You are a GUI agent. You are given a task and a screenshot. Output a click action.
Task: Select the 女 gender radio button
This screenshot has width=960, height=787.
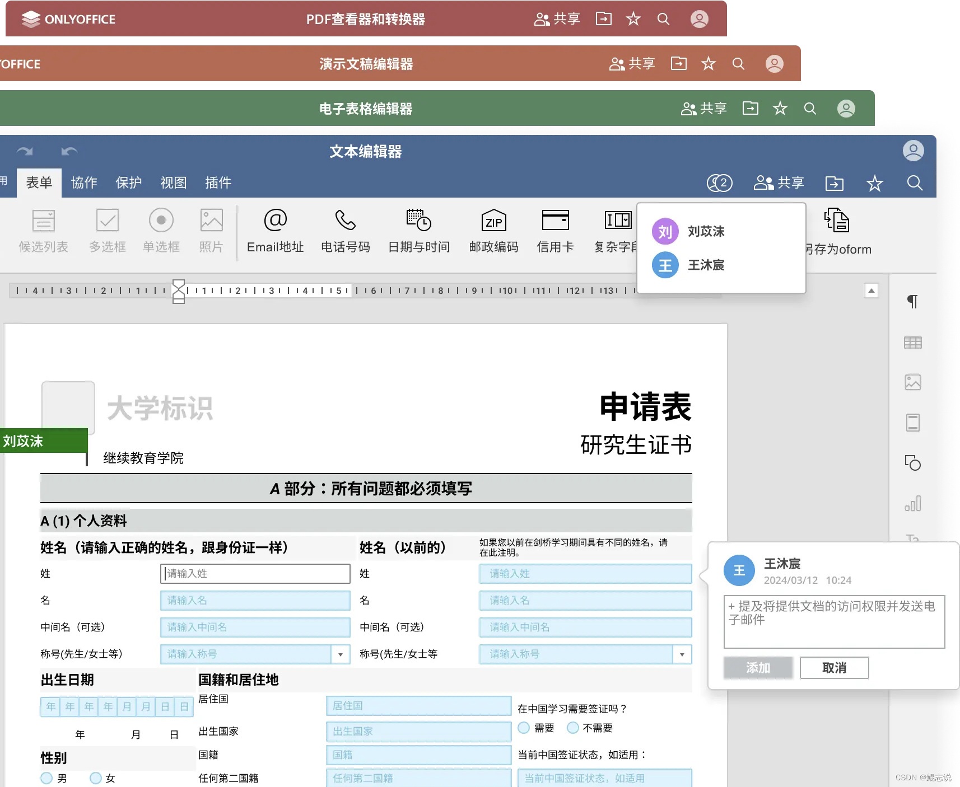(96, 778)
